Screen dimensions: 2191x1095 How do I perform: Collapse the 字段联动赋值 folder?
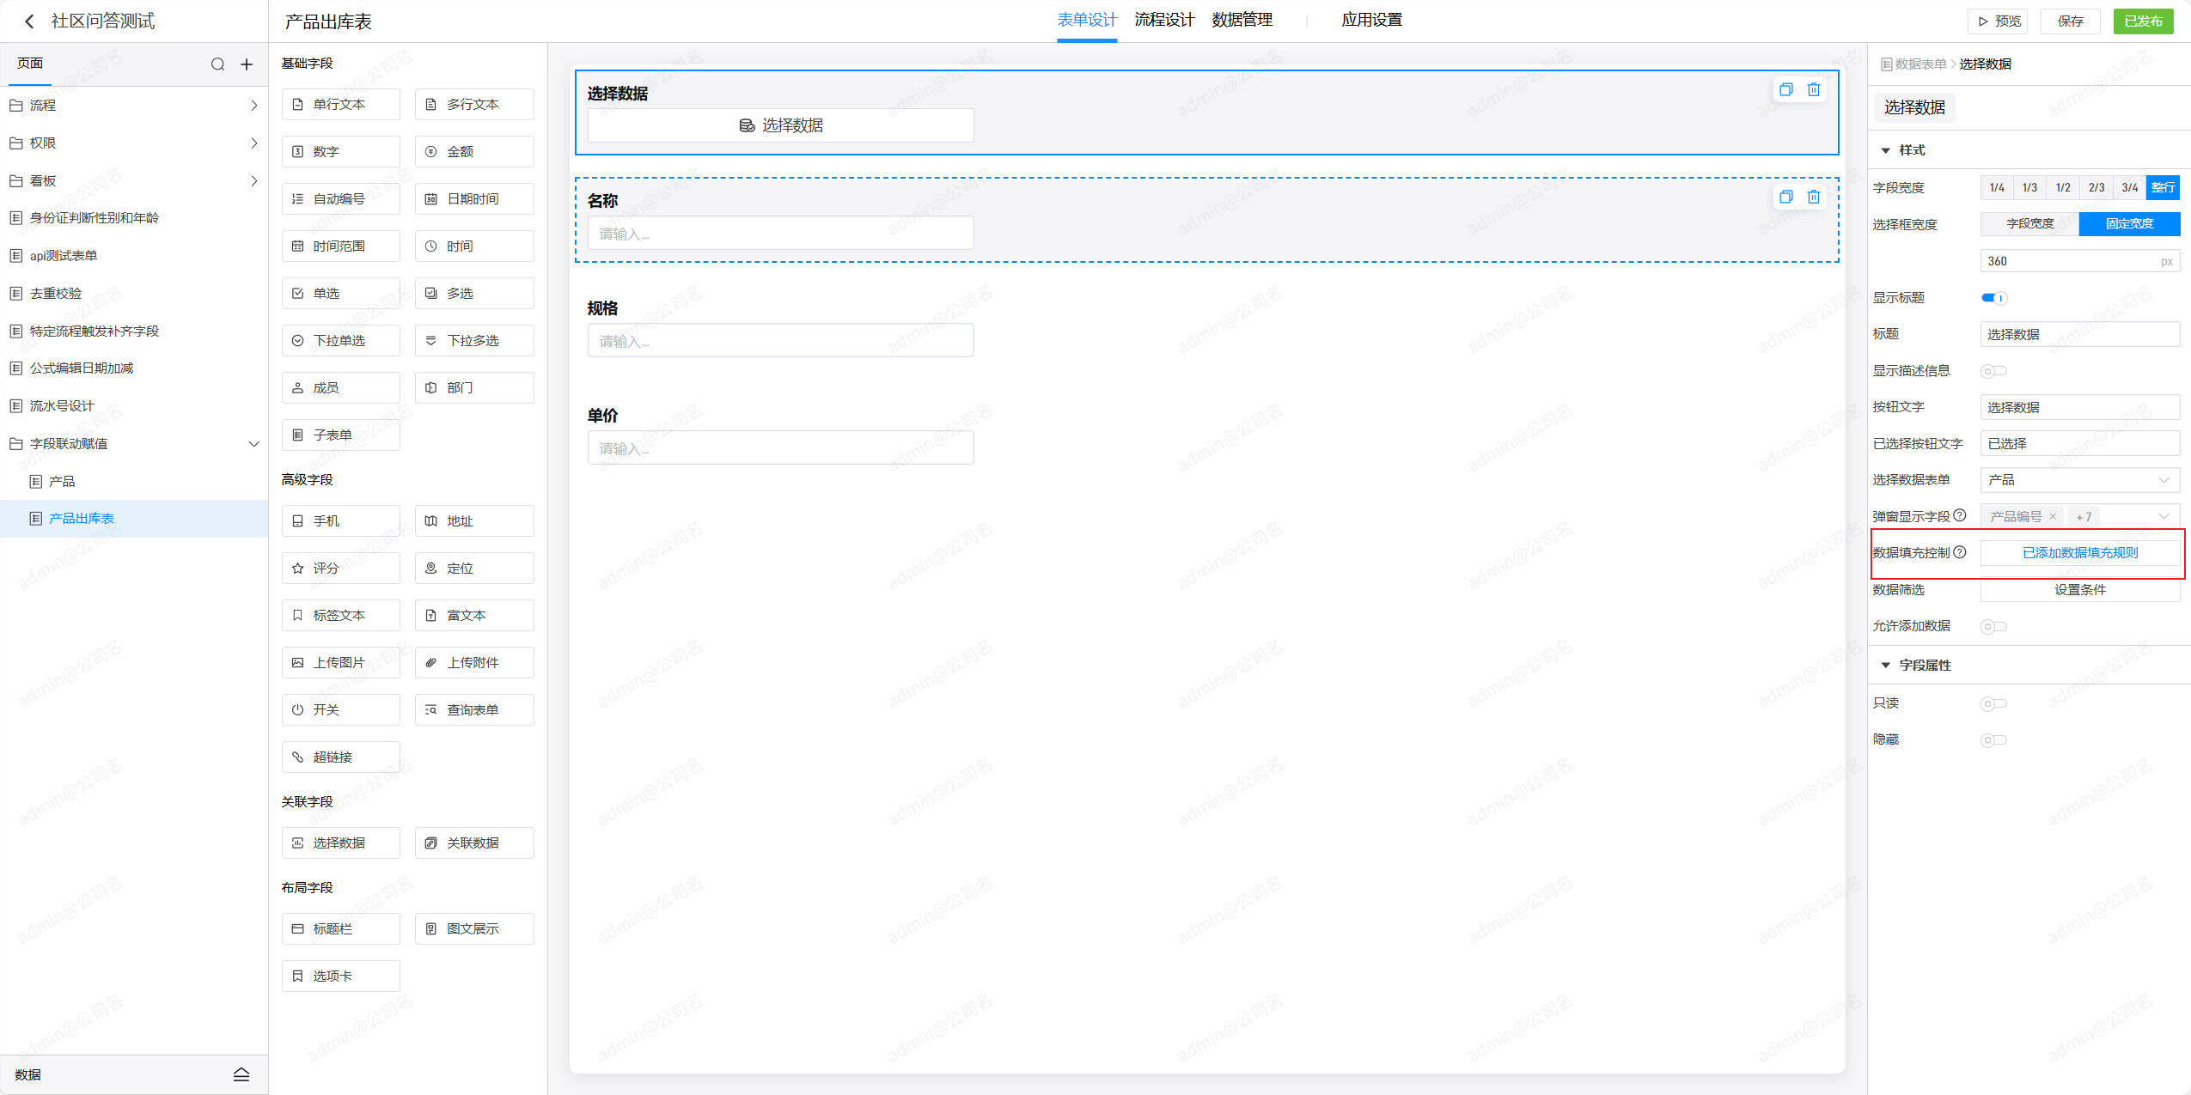click(253, 444)
